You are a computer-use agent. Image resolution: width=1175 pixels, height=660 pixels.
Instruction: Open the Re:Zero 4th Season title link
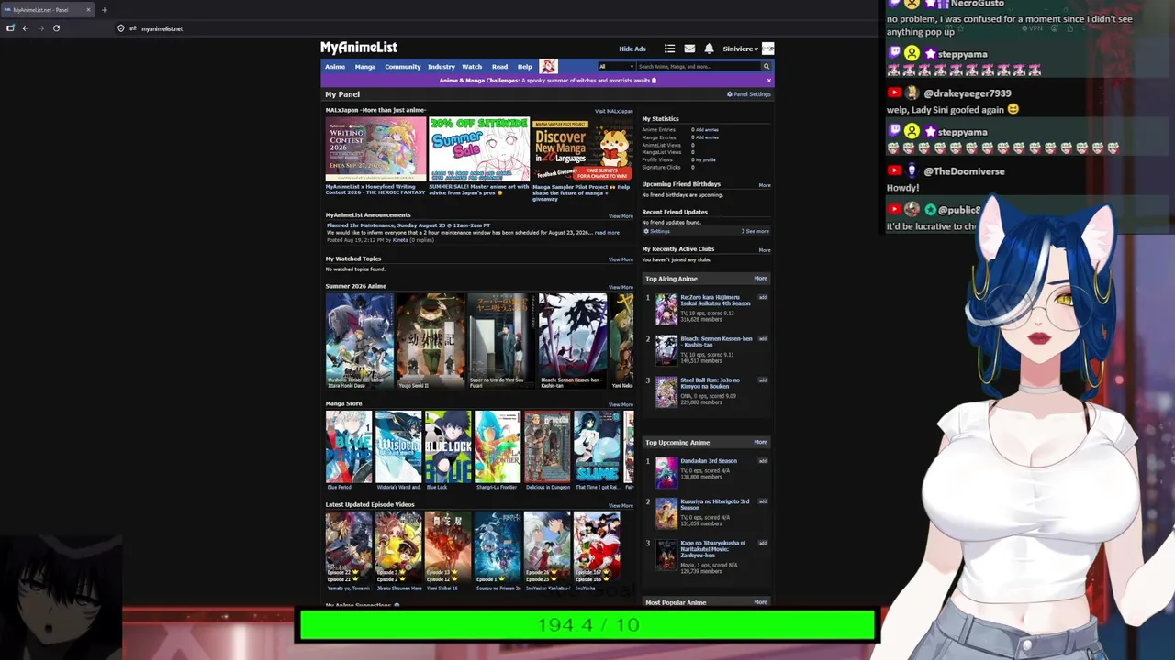[x=716, y=300]
